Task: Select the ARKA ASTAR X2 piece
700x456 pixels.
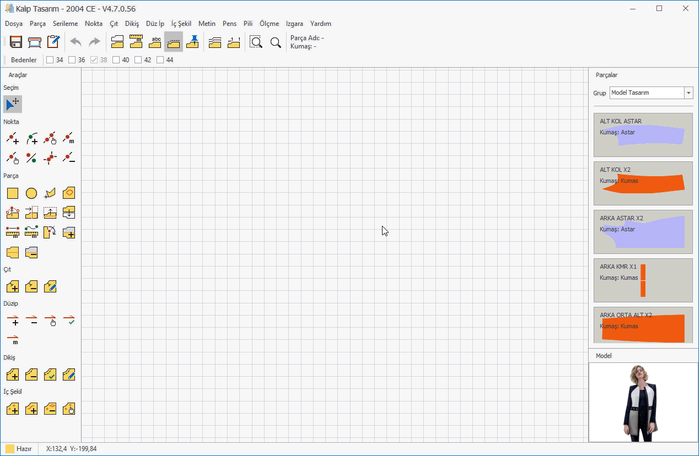Action: pos(643,232)
